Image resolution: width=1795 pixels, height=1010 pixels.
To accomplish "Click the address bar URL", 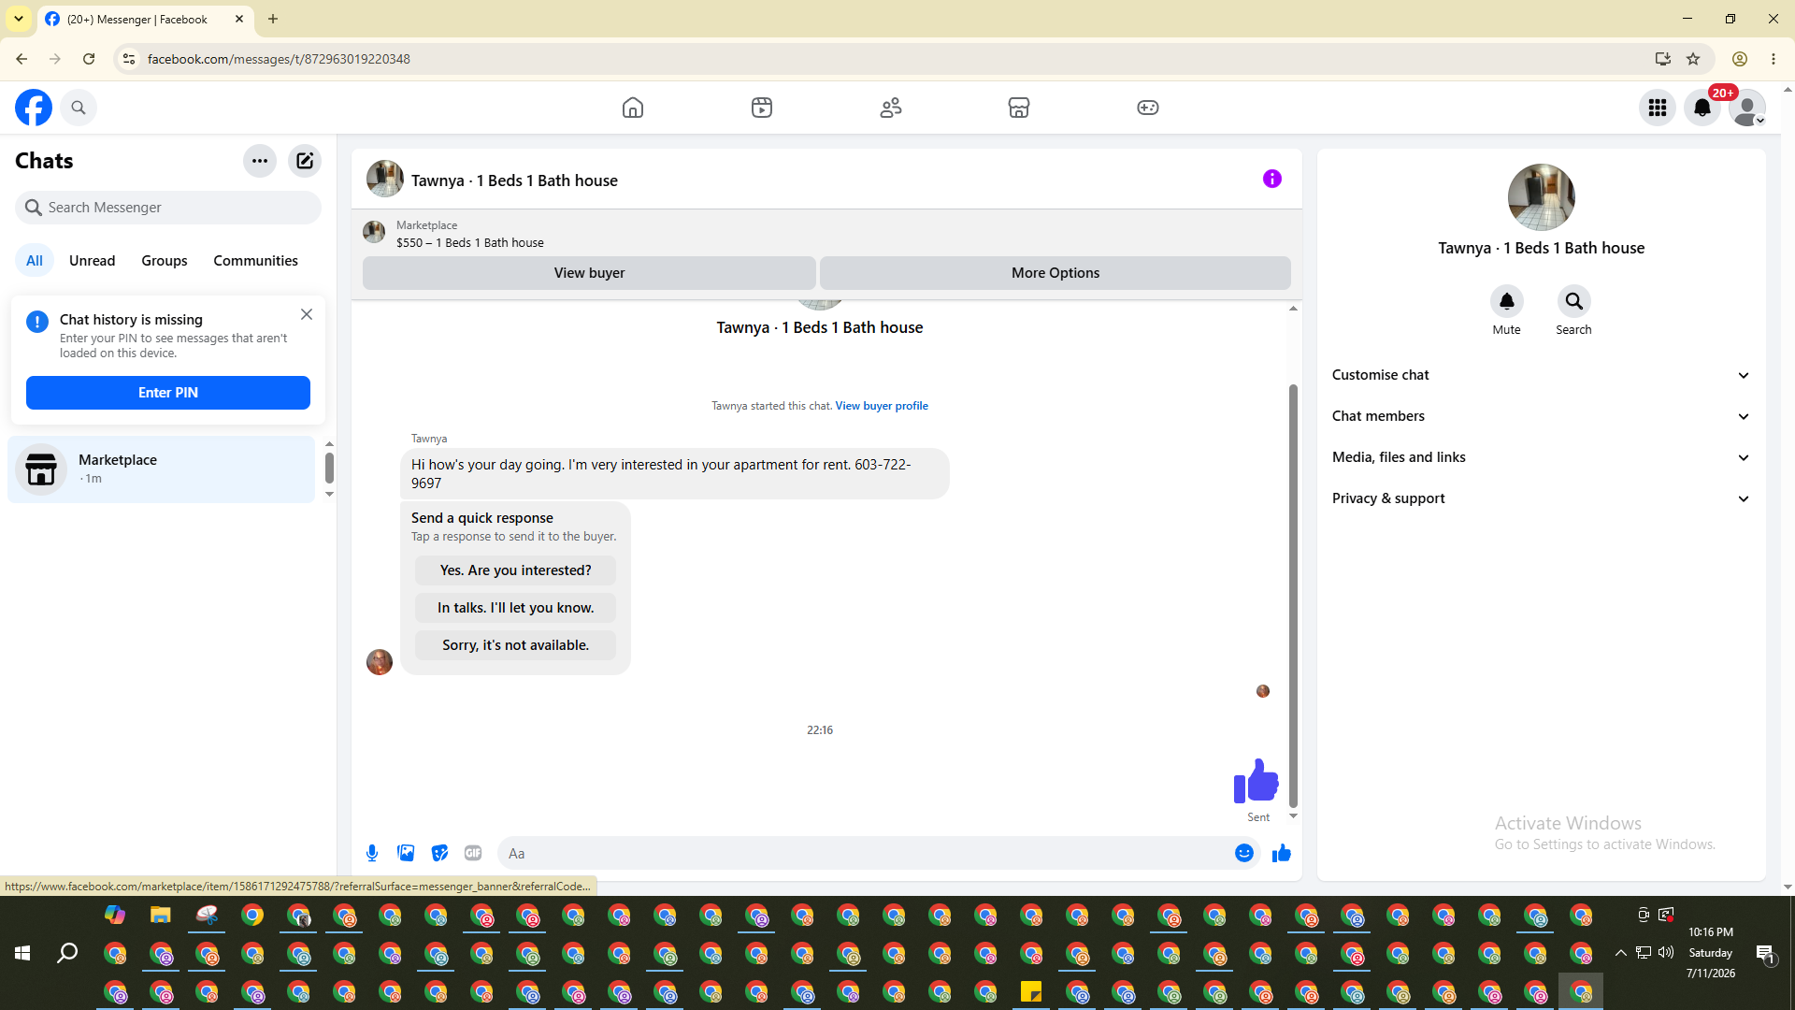I will 279,59.
